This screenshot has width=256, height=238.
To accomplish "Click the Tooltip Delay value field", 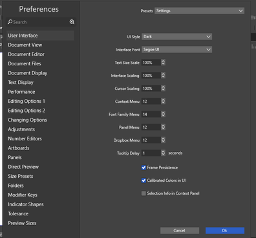I will tap(151, 153).
